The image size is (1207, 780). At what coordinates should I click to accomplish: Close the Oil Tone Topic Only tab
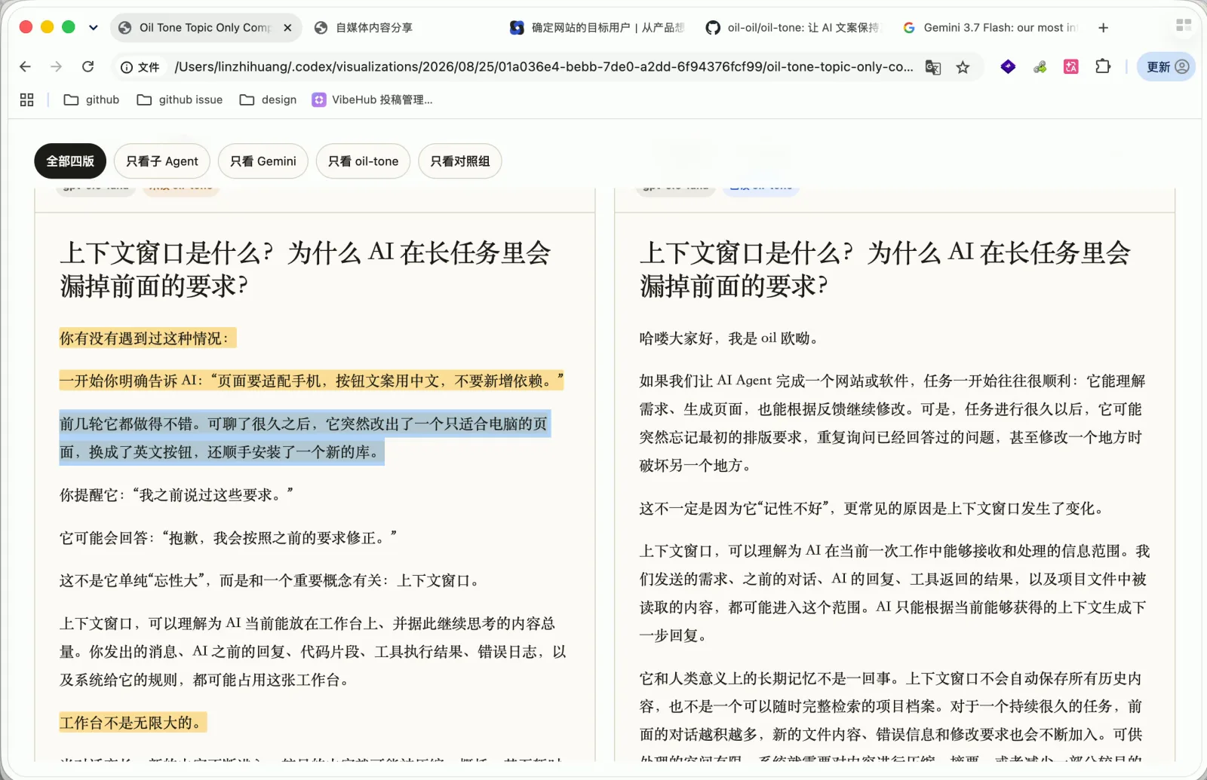pyautogui.click(x=287, y=28)
